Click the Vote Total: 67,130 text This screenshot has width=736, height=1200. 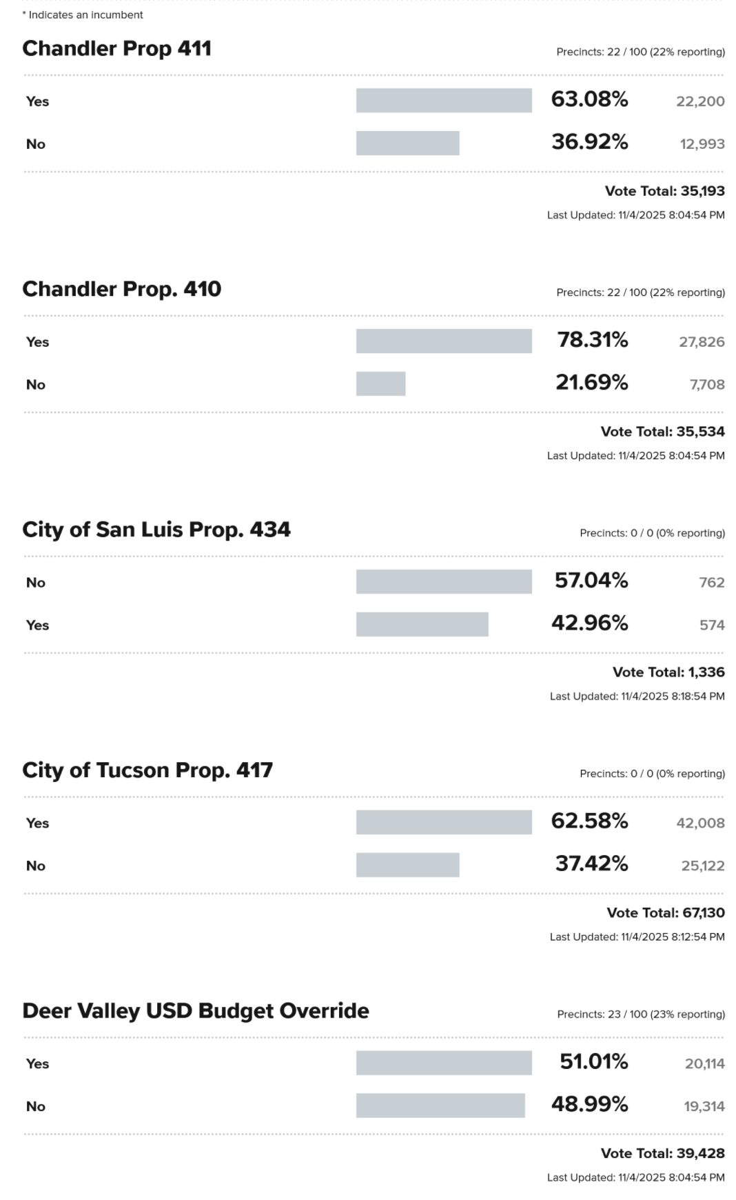[665, 913]
